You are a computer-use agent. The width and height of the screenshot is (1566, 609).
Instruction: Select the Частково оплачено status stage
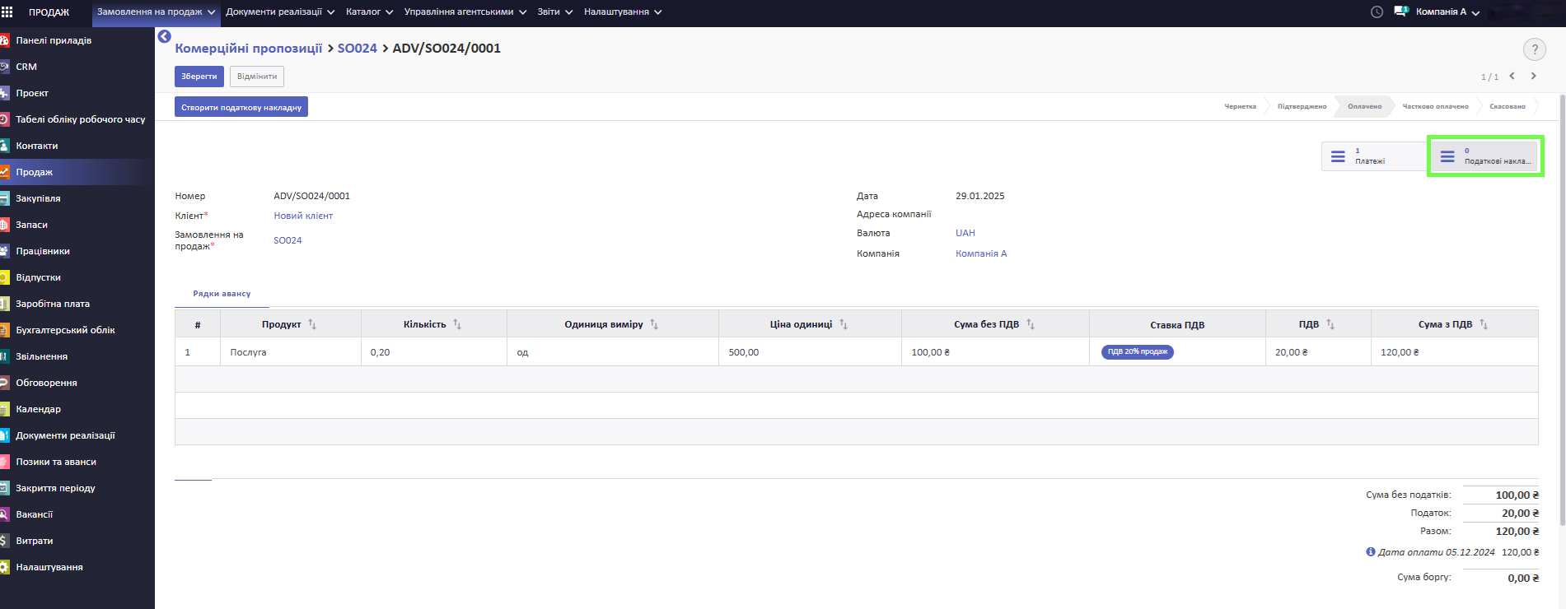point(1435,106)
